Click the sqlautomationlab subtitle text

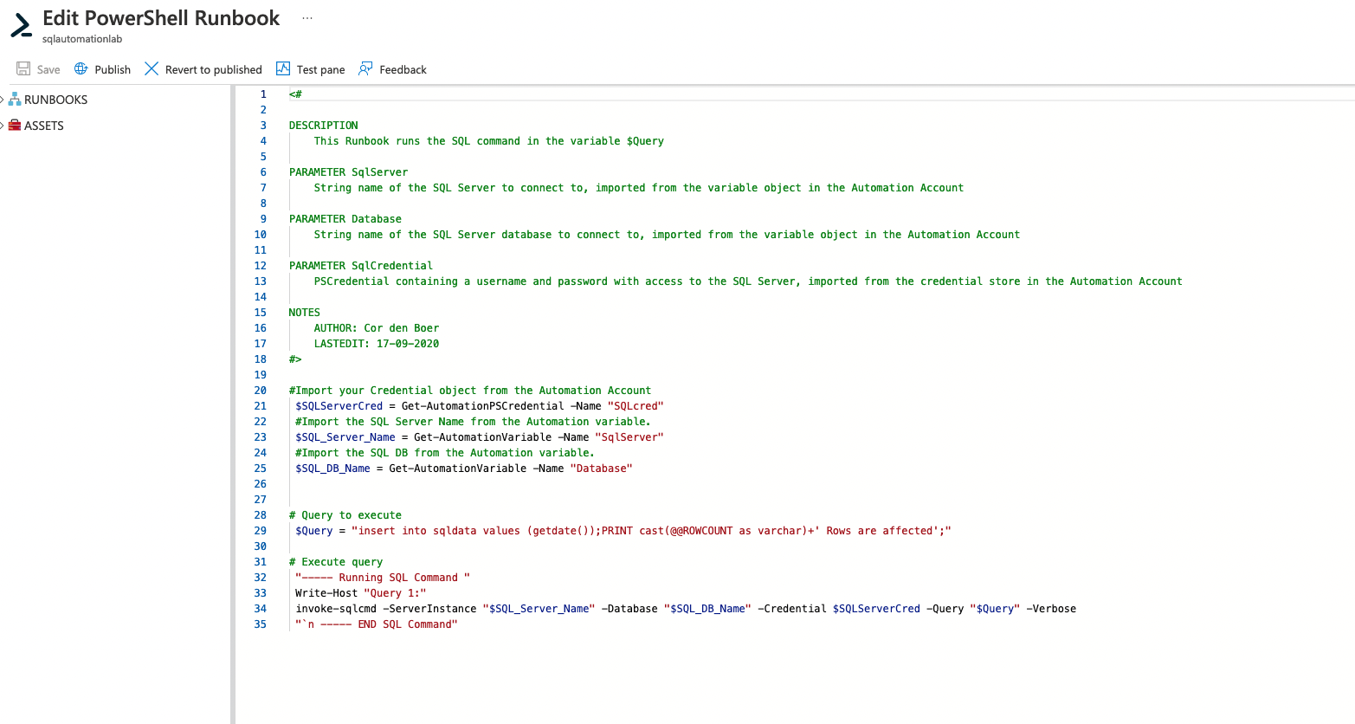pos(82,39)
